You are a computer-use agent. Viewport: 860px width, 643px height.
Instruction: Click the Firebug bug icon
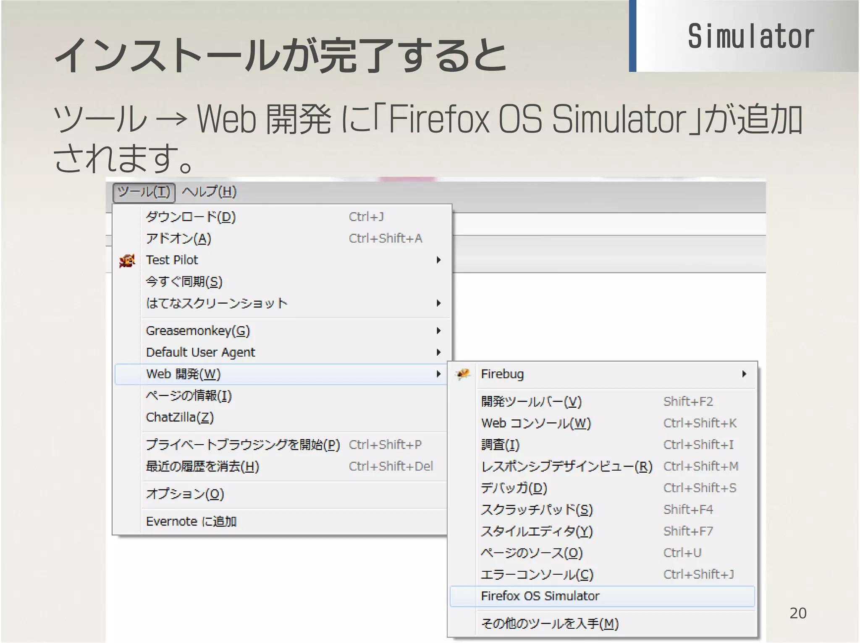(x=463, y=373)
